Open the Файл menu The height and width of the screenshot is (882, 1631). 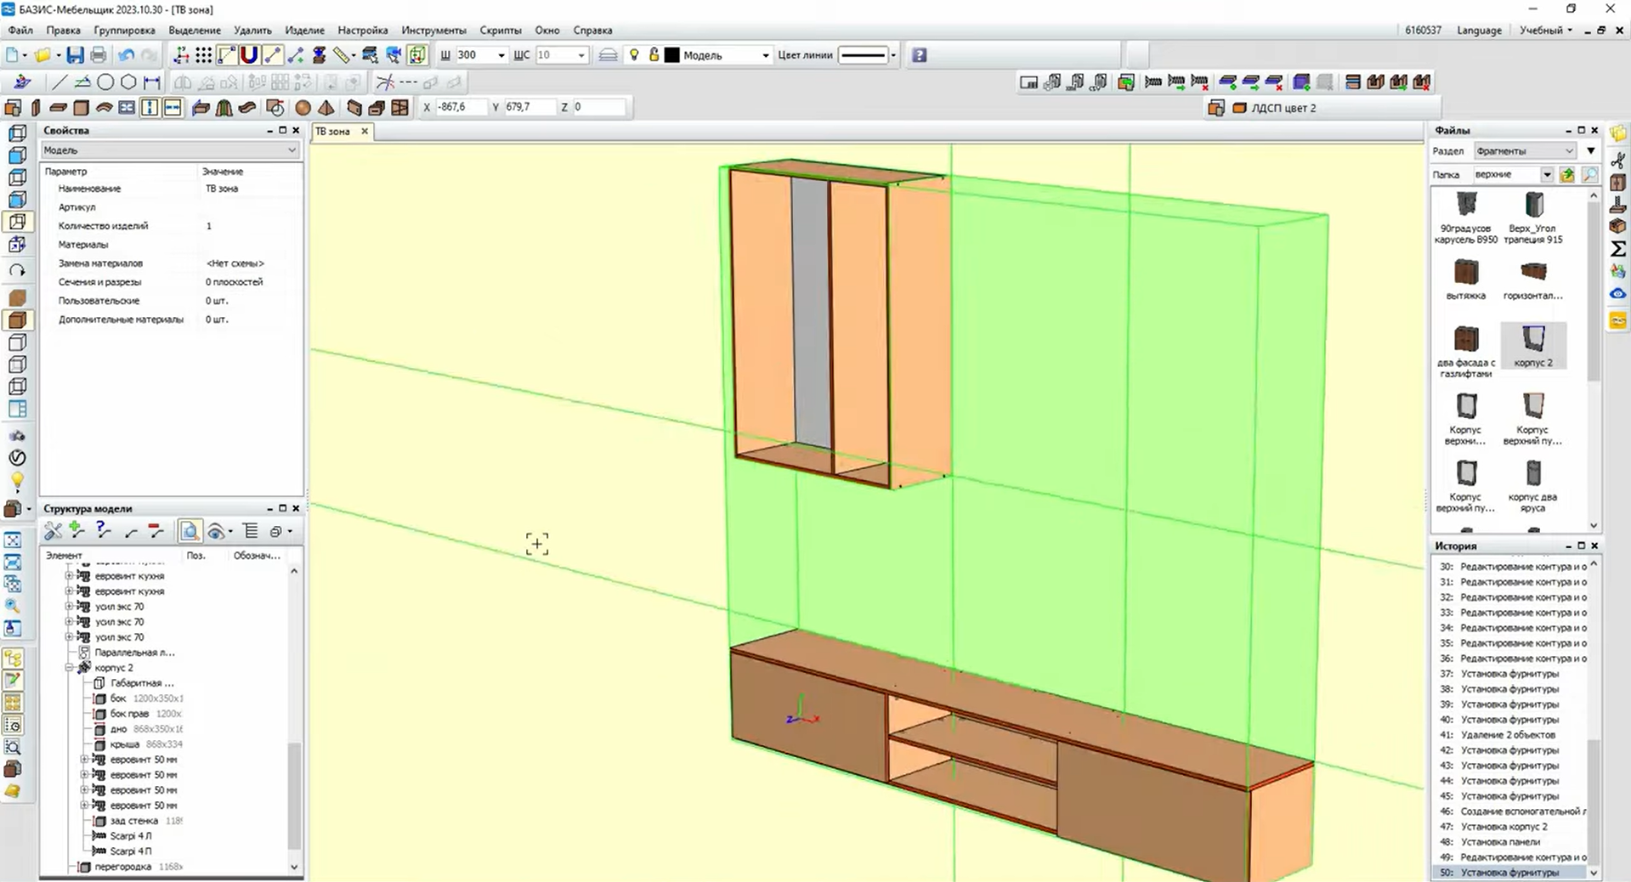coord(20,30)
